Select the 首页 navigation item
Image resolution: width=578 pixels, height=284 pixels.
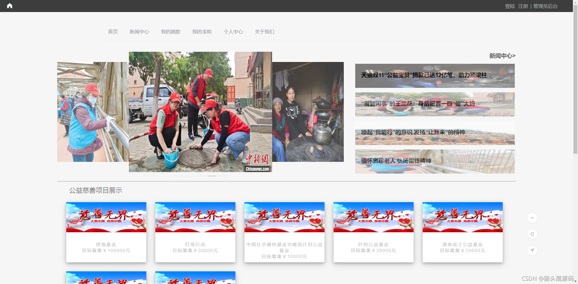click(x=113, y=32)
